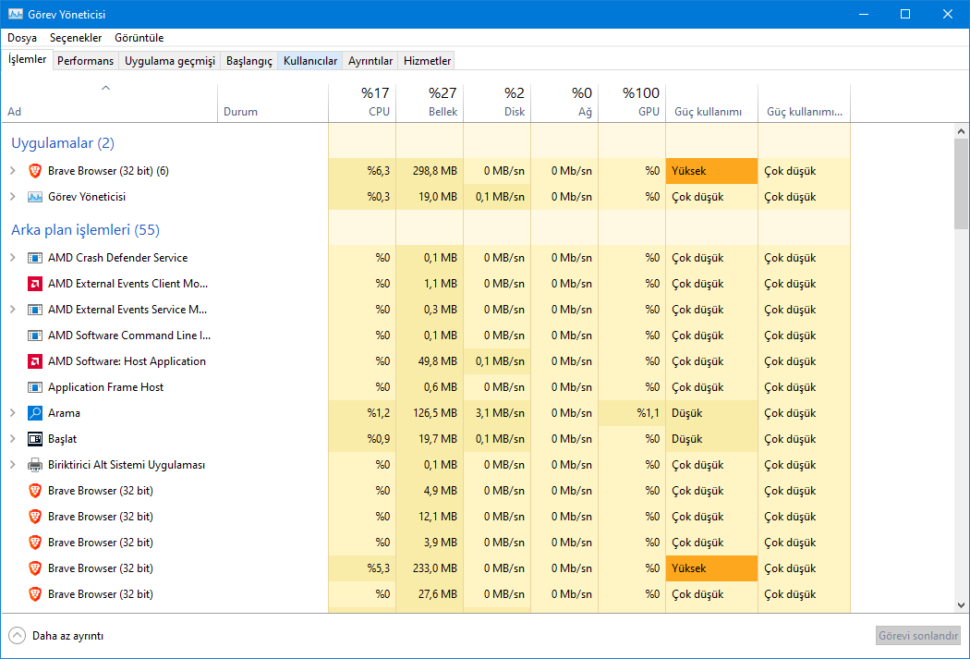Expand AMD External Events Service row
The height and width of the screenshot is (659, 970).
12,310
